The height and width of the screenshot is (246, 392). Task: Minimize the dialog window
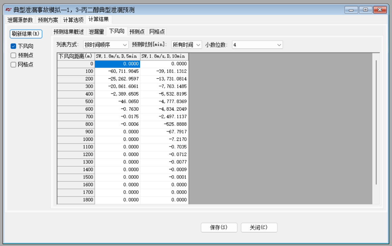click(351, 10)
